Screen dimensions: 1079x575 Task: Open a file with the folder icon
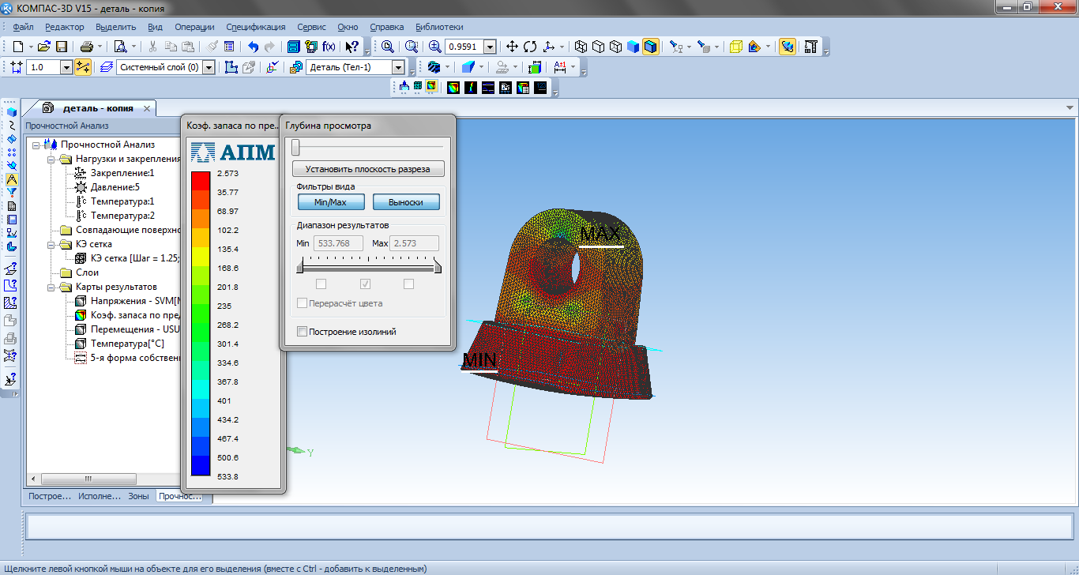tap(44, 47)
